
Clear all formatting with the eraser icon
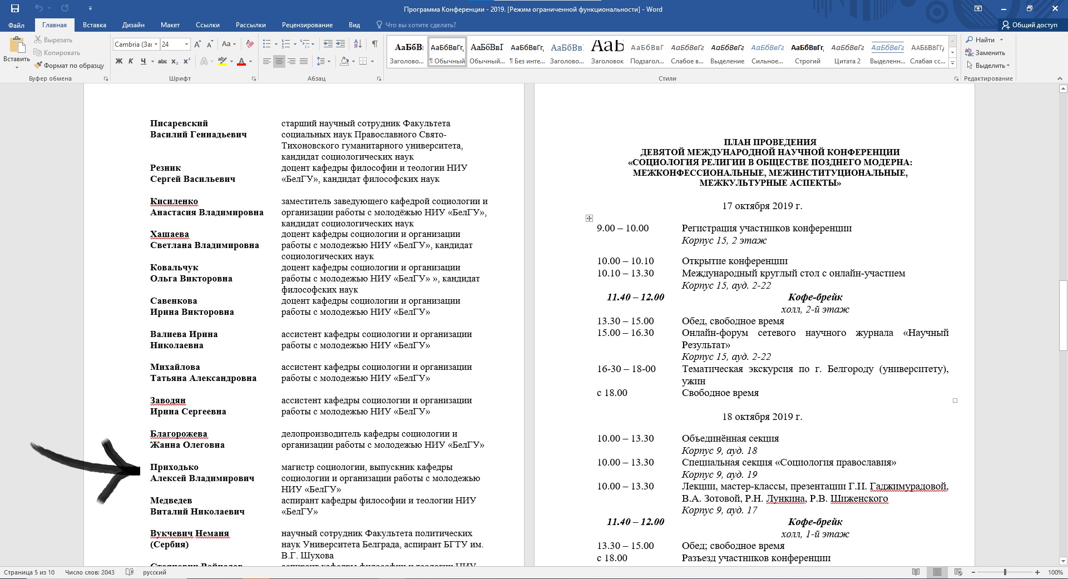(250, 44)
